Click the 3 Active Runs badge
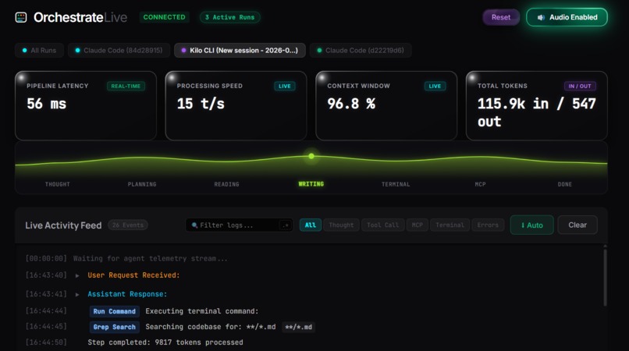Viewport: 629px width, 351px height. pyautogui.click(x=230, y=17)
